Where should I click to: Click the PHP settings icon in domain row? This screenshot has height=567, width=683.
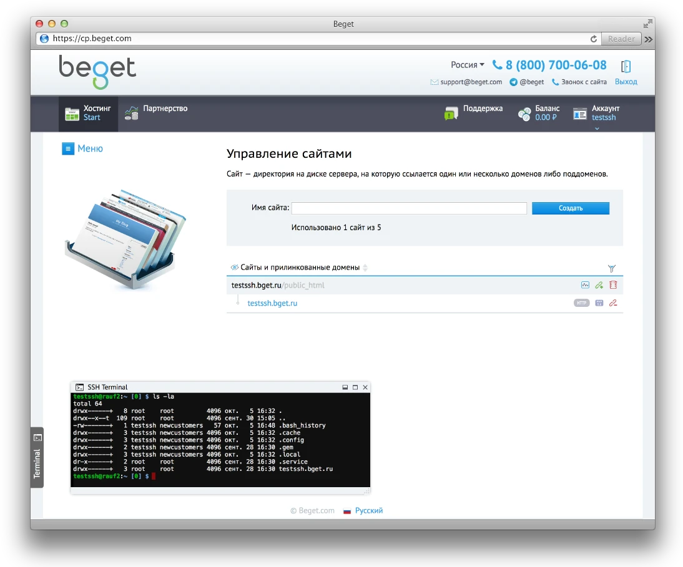tap(599, 303)
